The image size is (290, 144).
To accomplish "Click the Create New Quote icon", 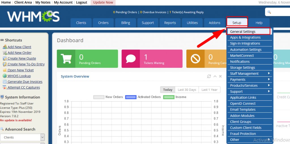I will (x=5, y=59).
